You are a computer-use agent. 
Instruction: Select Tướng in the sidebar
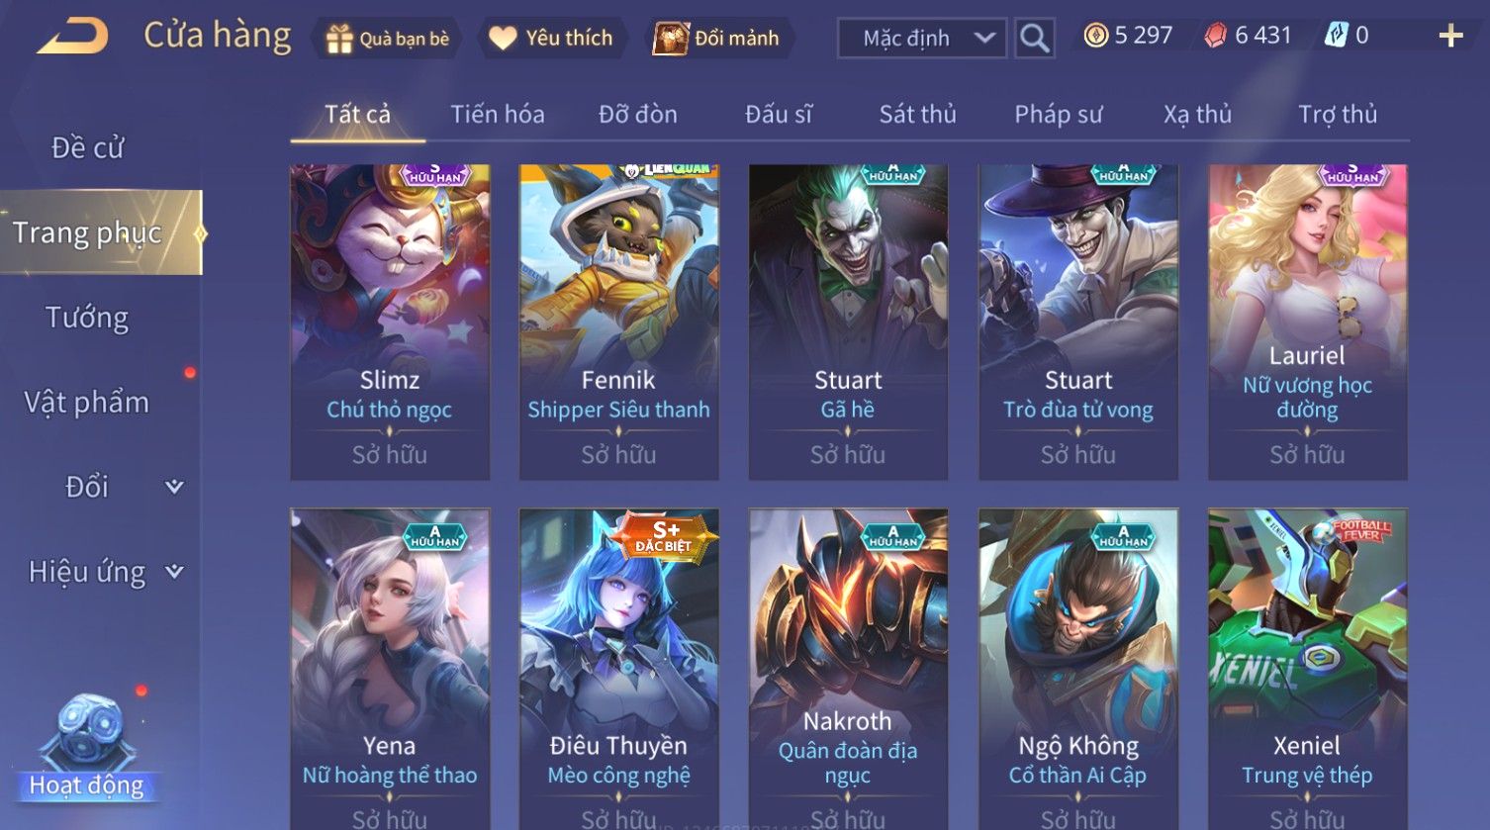[87, 318]
